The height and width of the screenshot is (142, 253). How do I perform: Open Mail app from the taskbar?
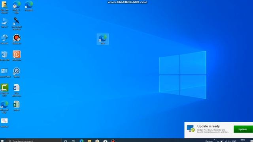click(106, 141)
